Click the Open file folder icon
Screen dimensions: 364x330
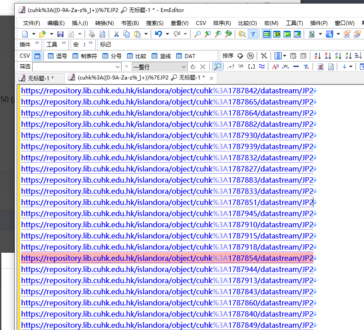coord(42,34)
